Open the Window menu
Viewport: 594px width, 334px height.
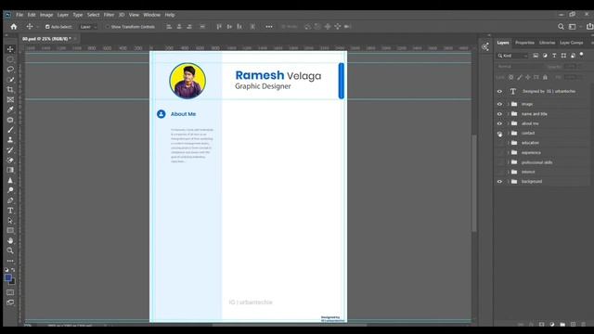point(152,15)
